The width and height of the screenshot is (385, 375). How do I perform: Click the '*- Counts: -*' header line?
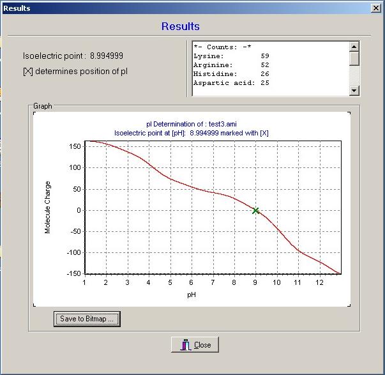(x=222, y=47)
